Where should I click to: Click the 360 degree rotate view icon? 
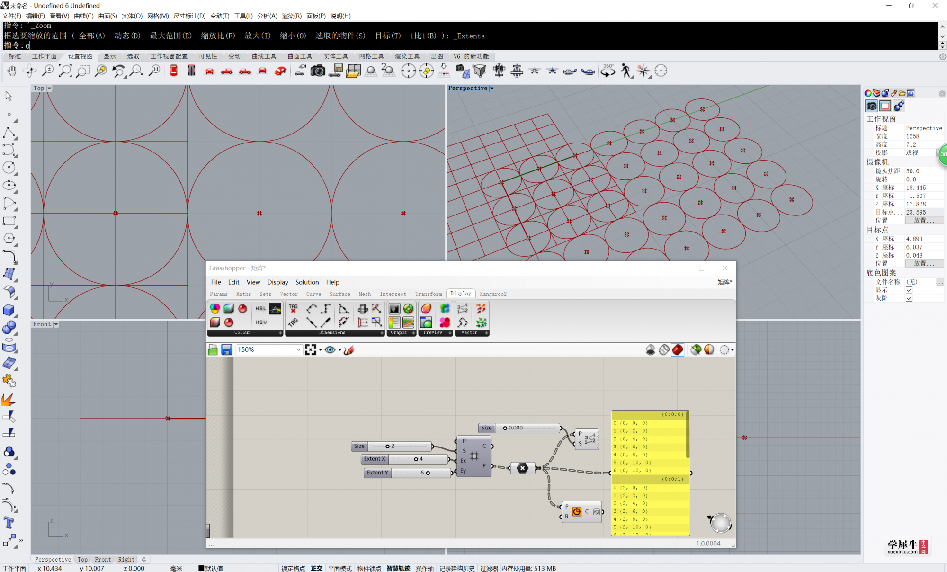[x=608, y=71]
